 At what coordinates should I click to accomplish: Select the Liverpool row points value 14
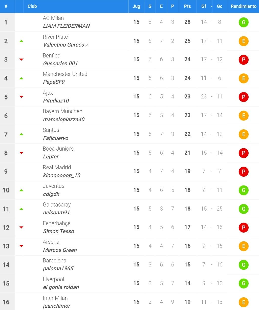187,283
